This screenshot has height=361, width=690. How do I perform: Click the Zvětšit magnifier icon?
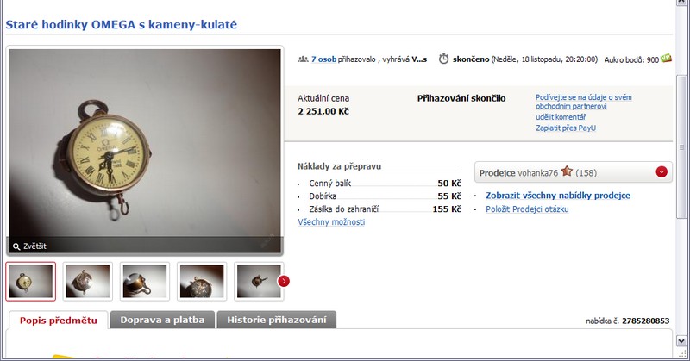(16, 246)
